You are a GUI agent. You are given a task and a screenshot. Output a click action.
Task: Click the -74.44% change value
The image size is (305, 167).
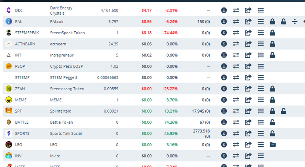[170, 33]
